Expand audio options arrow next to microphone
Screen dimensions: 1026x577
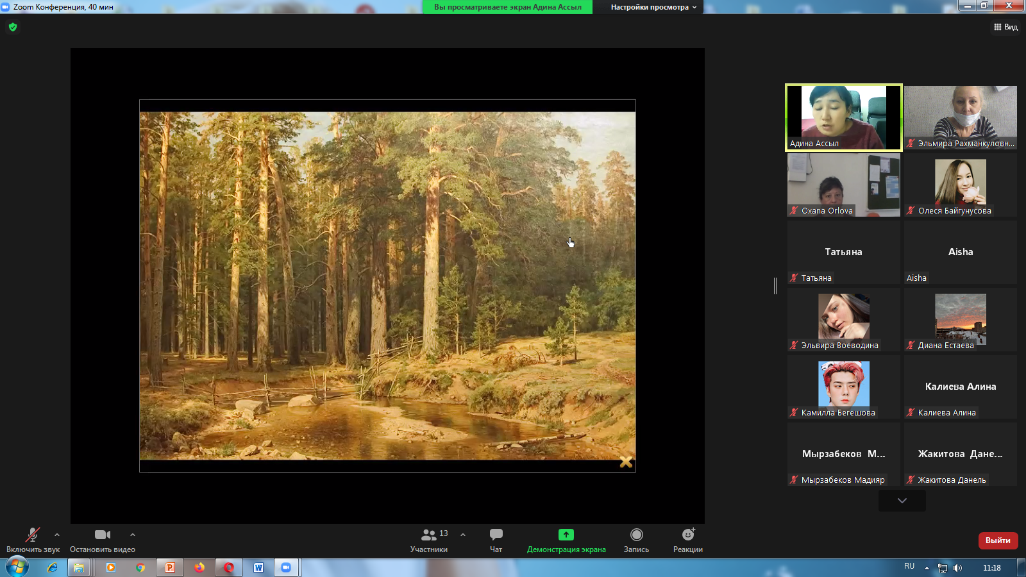pos(57,535)
